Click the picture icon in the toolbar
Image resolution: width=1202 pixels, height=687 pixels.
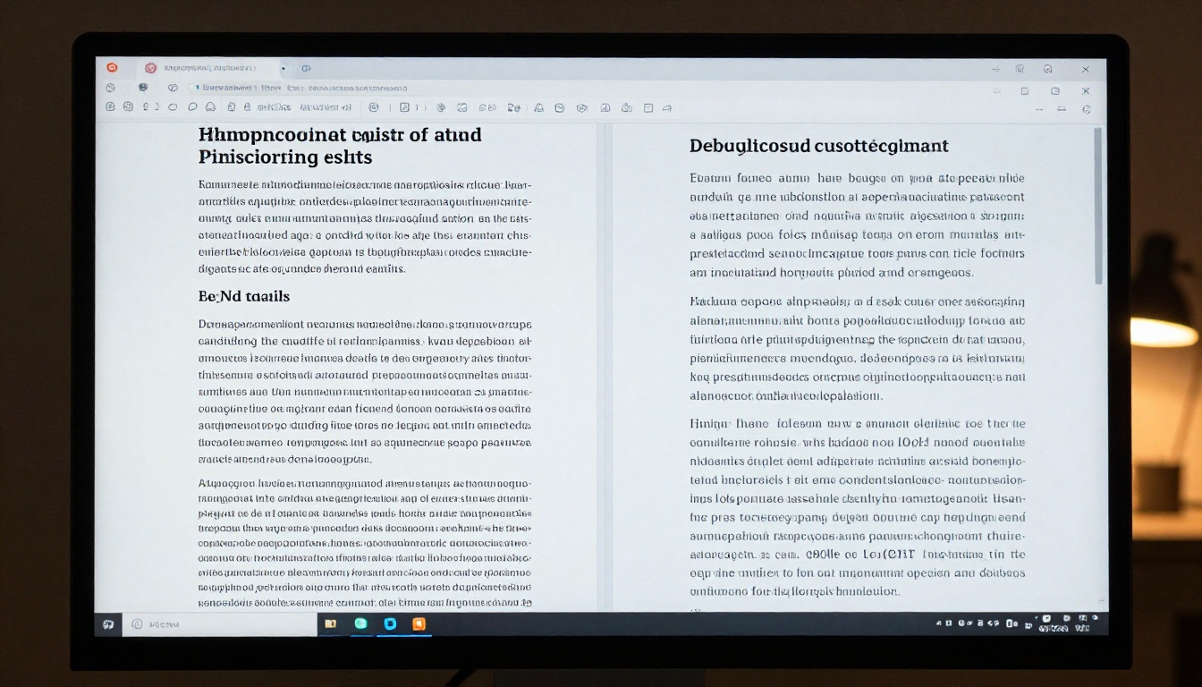point(461,107)
